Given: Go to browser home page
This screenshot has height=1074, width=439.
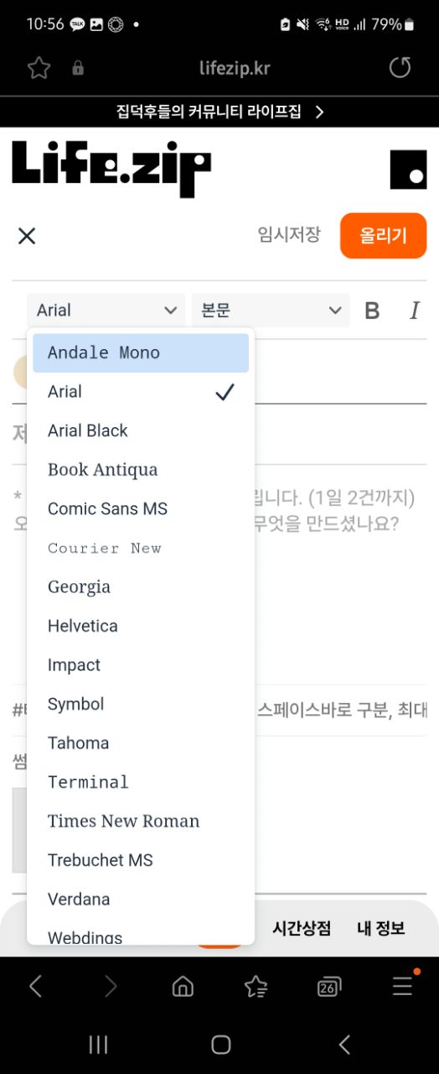Looking at the screenshot, I should point(183,987).
